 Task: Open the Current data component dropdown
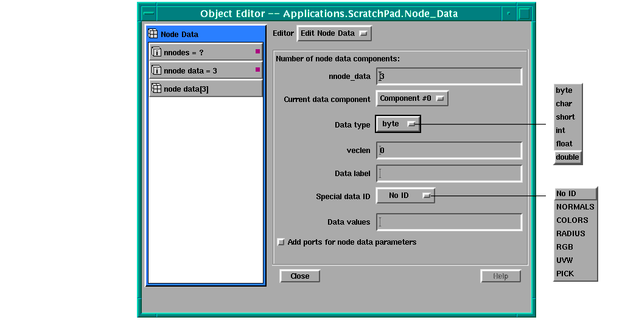coord(413,98)
